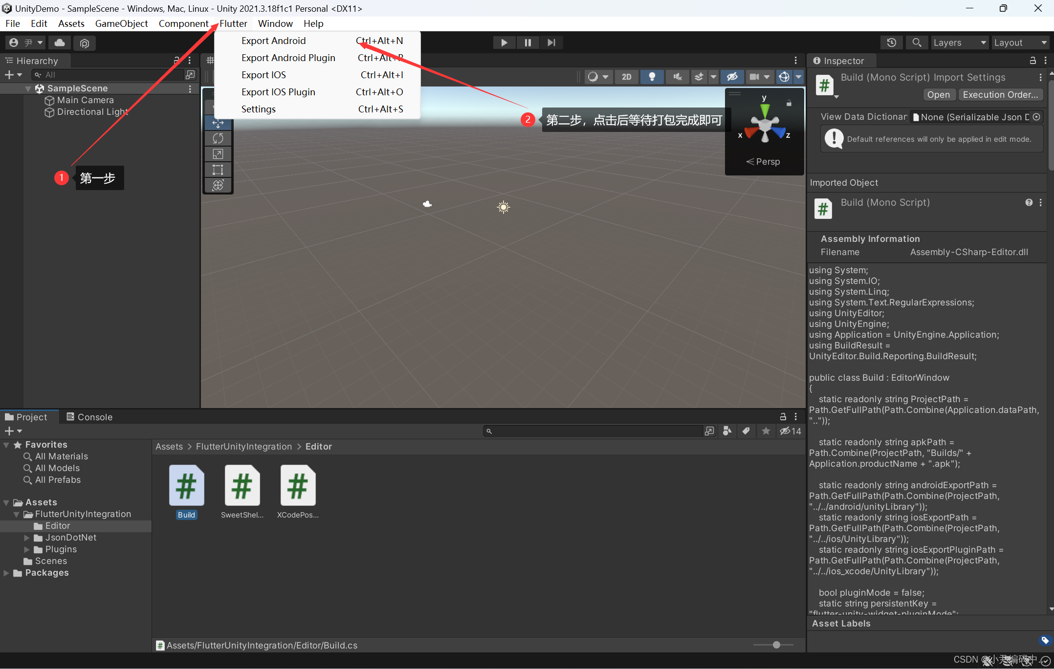
Task: Click search by label icon in Project
Action: [746, 431]
